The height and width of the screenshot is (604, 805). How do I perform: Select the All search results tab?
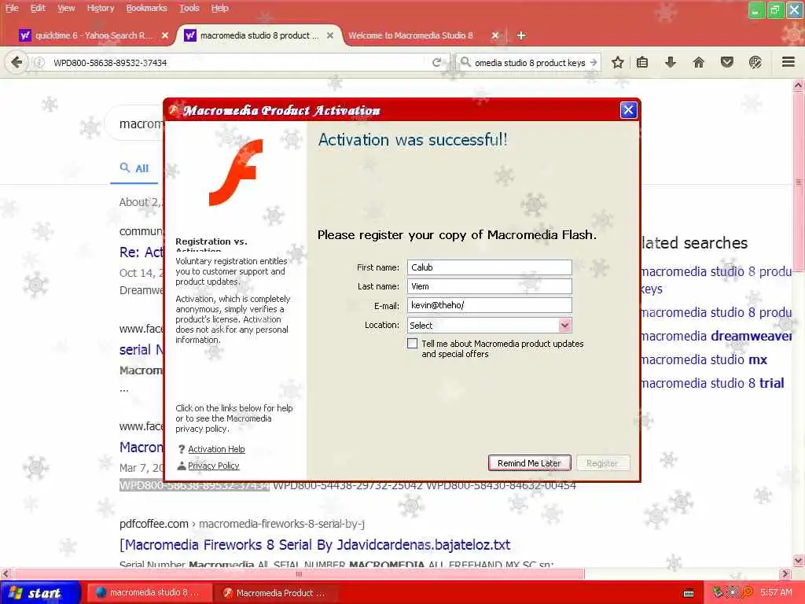point(134,168)
